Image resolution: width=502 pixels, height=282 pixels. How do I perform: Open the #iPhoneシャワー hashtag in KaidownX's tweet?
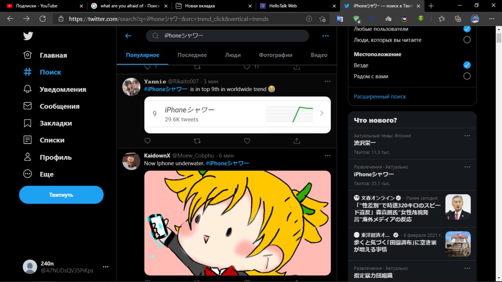(227, 163)
